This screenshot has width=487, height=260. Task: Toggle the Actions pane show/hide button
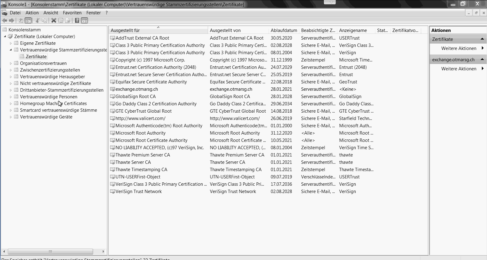(85, 20)
